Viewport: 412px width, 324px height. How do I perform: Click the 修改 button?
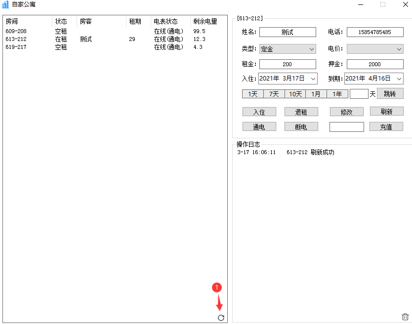(x=347, y=112)
